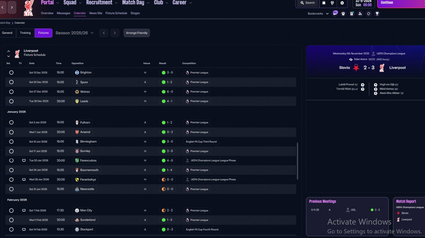Open the settings gear icon
Image resolution: width=425 pixels, height=238 pixels.
coord(342,3)
